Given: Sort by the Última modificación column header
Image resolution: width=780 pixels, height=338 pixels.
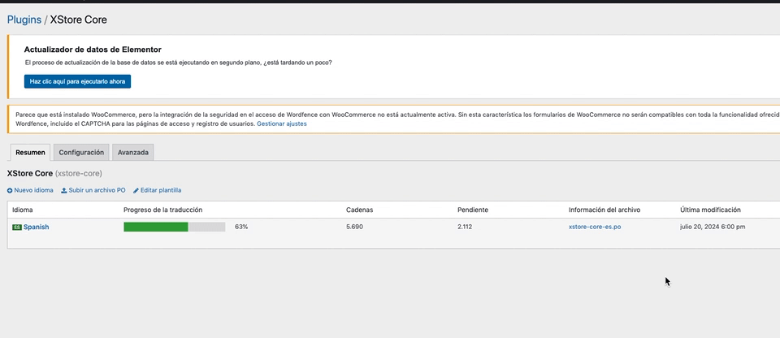Looking at the screenshot, I should pos(710,210).
